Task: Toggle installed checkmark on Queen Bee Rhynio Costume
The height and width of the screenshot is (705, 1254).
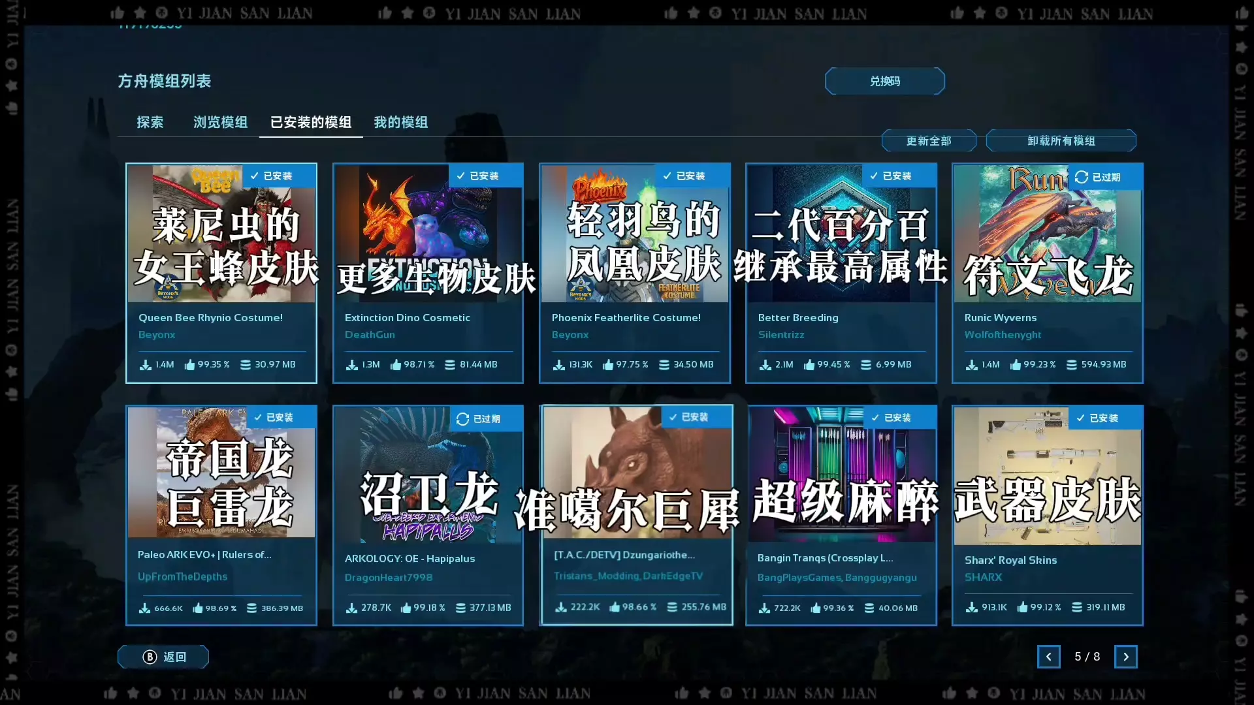Action: point(255,176)
